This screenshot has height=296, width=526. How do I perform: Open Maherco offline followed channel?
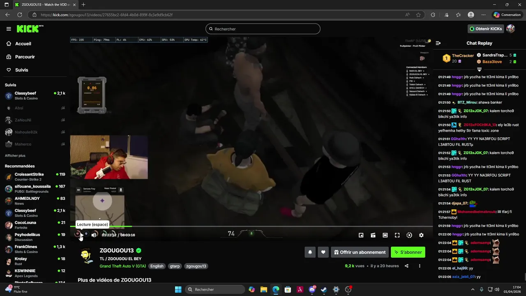point(35,144)
